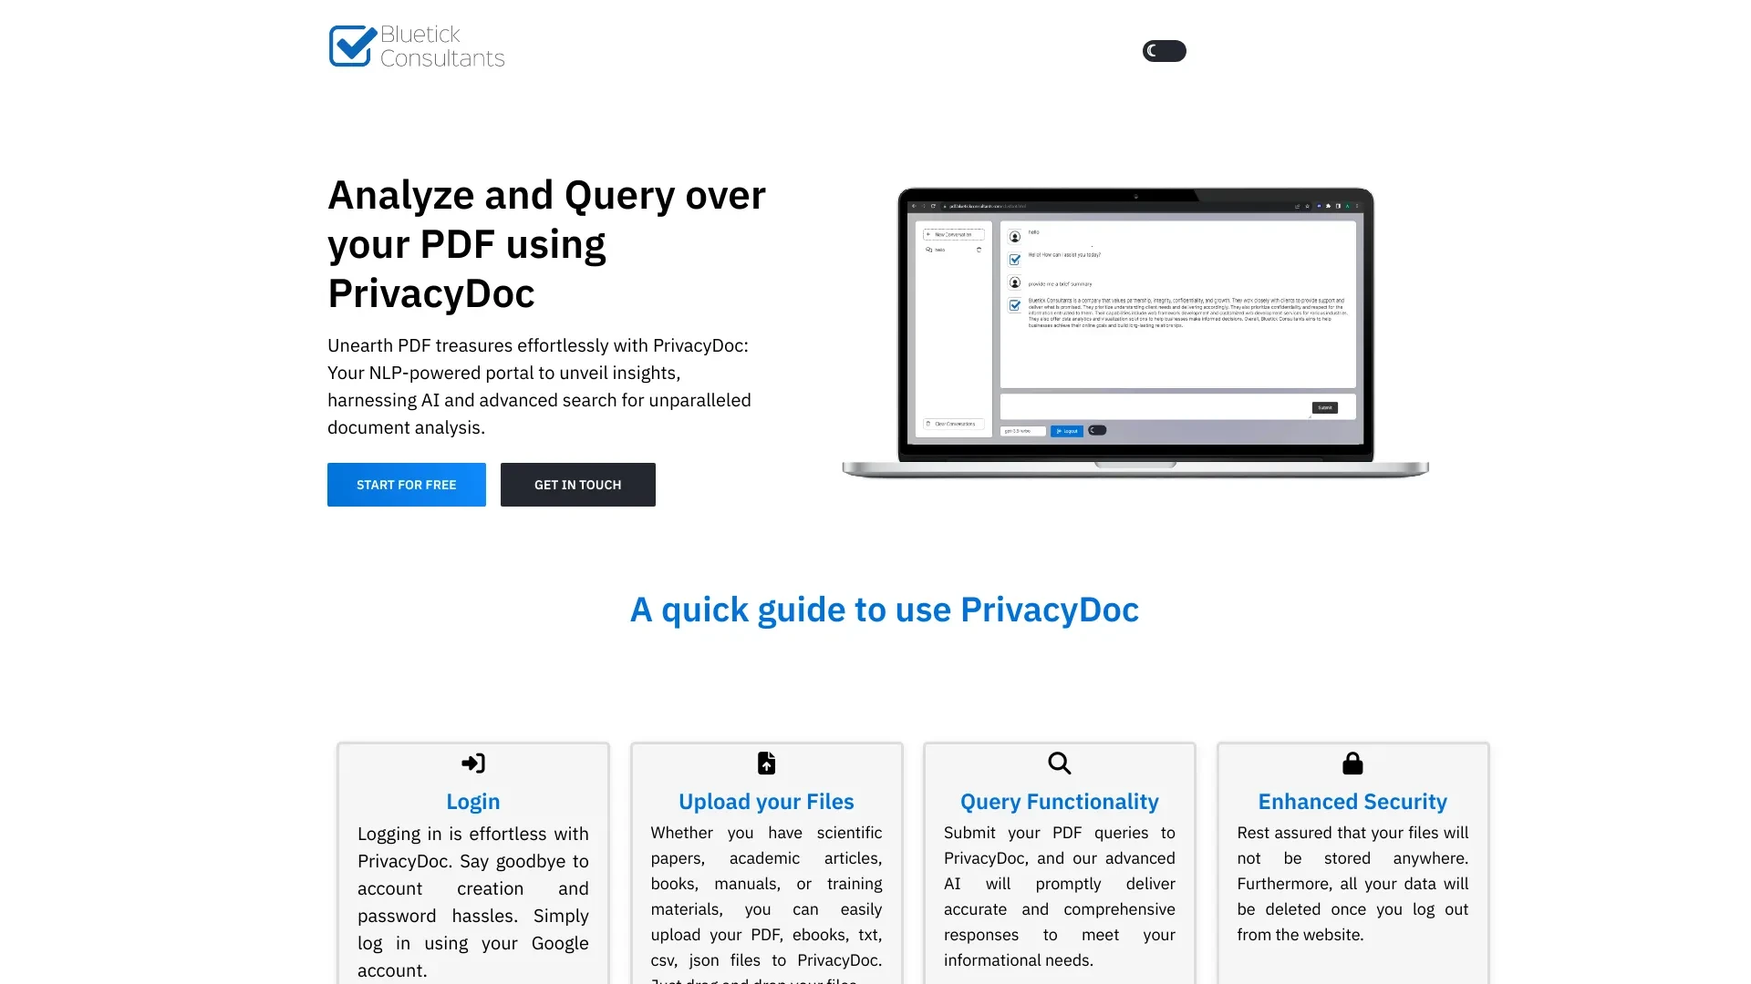Click the START FOR FREE button
Viewport: 1751px width, 984px height.
point(407,484)
